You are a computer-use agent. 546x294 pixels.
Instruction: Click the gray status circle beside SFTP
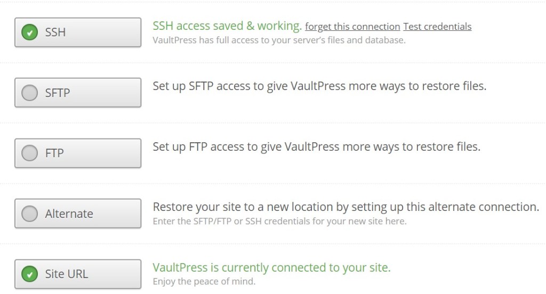(29, 93)
